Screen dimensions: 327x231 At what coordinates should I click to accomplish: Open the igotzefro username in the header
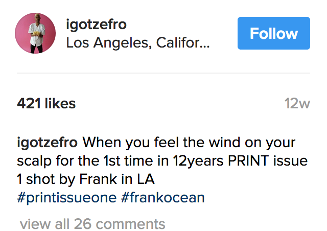(x=97, y=25)
